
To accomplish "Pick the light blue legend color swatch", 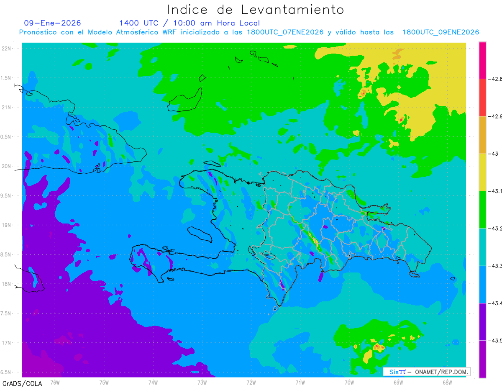I will [x=482, y=284].
